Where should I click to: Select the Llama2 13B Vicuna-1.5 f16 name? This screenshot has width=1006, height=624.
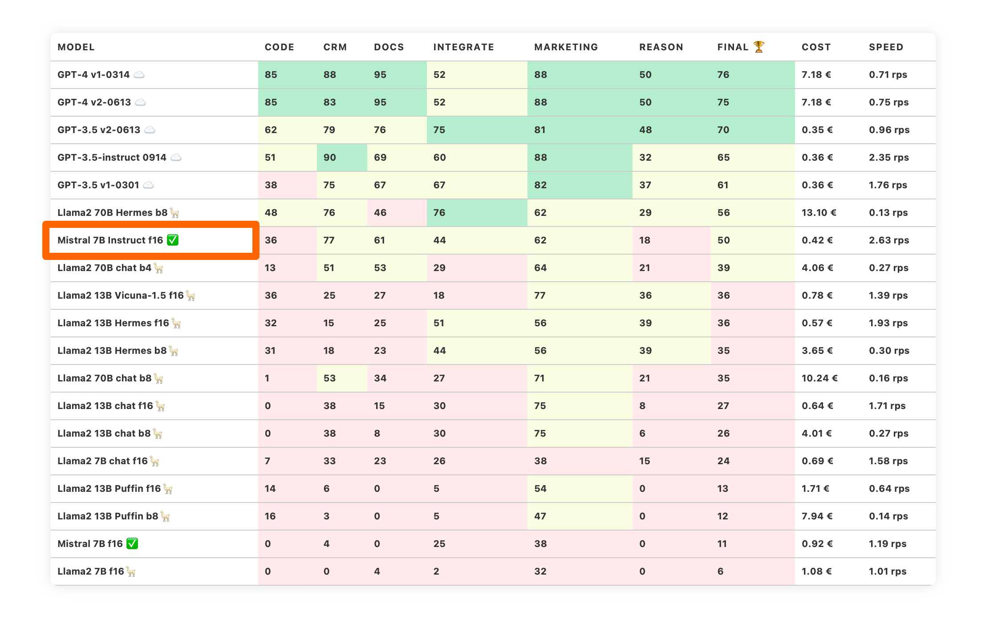click(121, 296)
